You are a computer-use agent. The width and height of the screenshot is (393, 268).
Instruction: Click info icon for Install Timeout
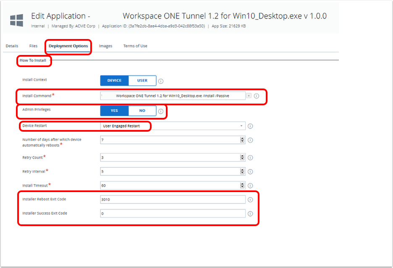tap(250, 185)
